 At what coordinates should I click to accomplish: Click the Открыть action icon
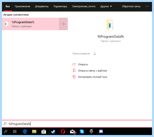74,64
